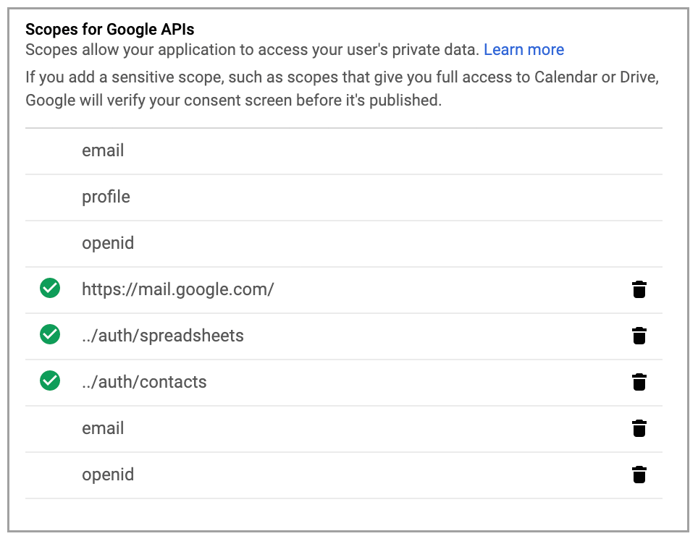This screenshot has width=698, height=544.
Task: Select the ../auth/spreadsheets scope label
Action: pos(162,336)
